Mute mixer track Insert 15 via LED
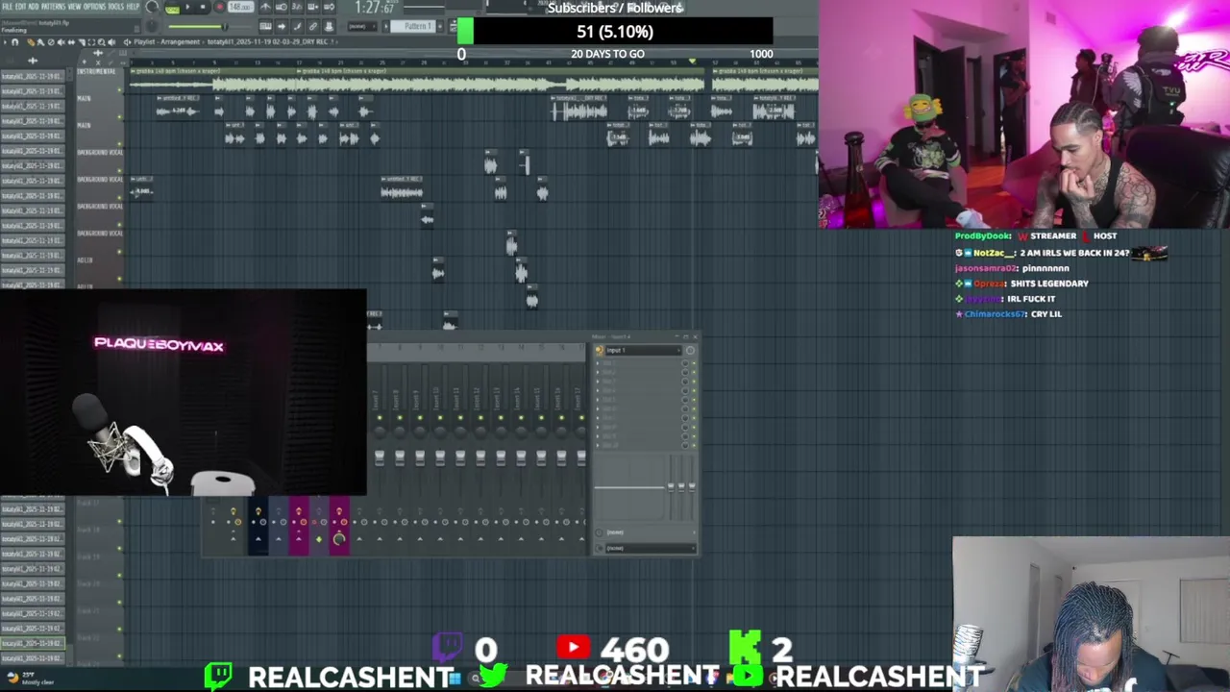 click(x=541, y=418)
